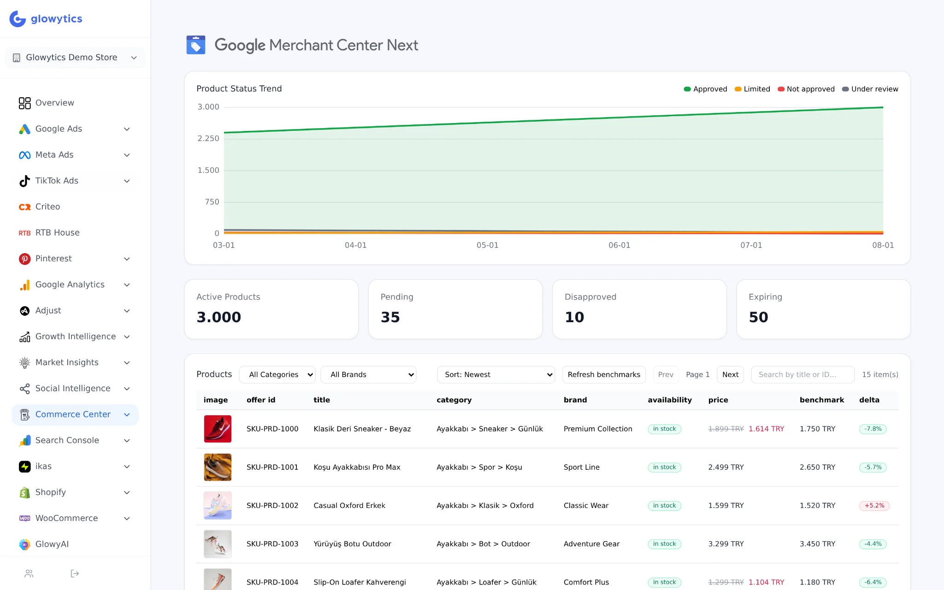
Task: Open the RTB House menu item
Action: click(x=75, y=233)
